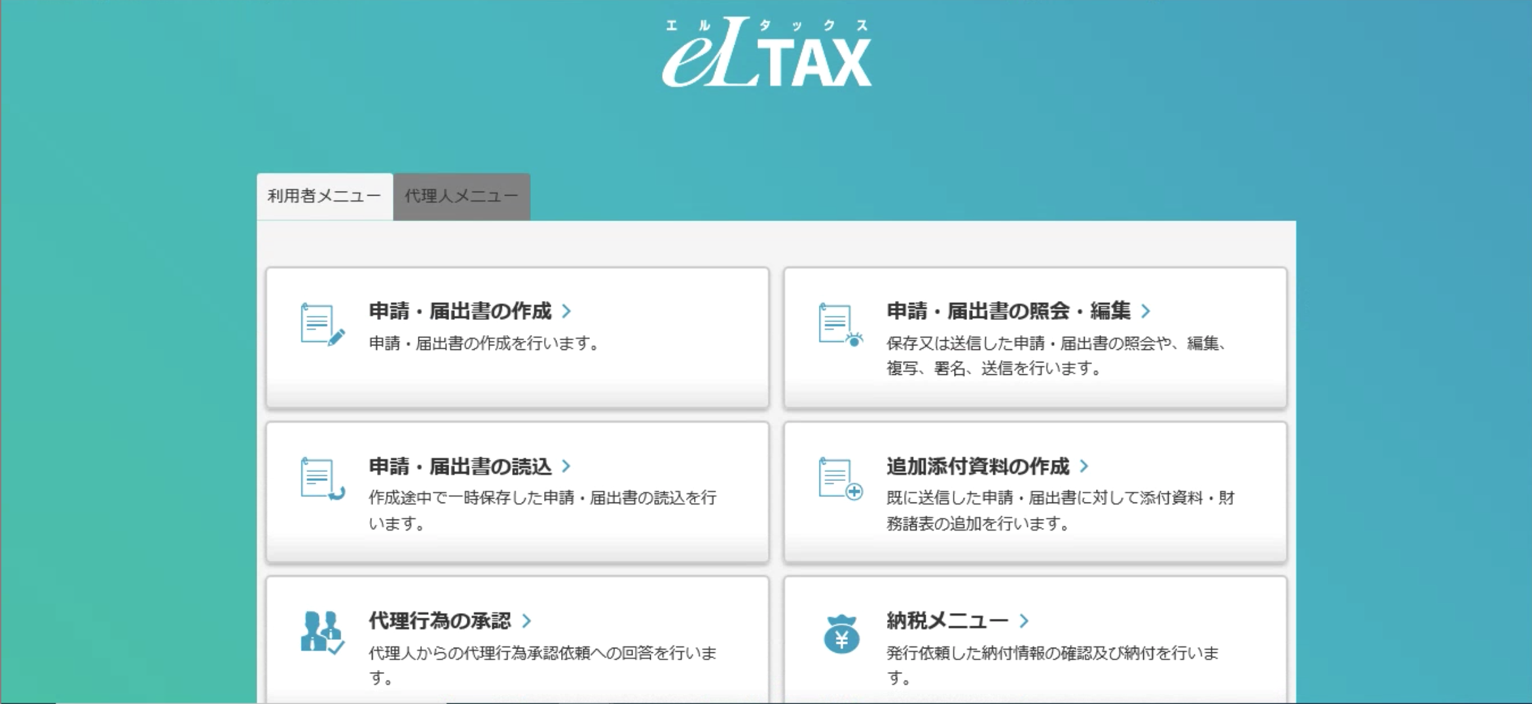Screen dimensions: 1532x704
Task: Click chevron beside 代理行為の承認
Action: [527, 621]
